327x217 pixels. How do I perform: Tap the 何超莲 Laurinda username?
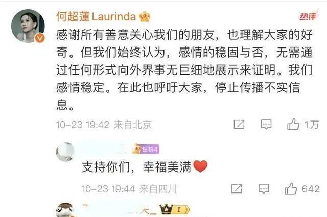point(96,16)
